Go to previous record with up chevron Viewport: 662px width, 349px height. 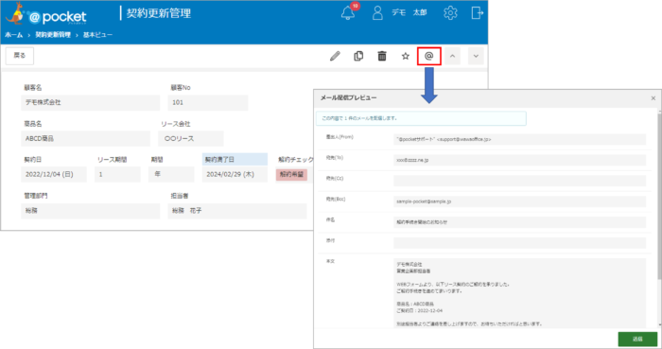pyautogui.click(x=453, y=56)
